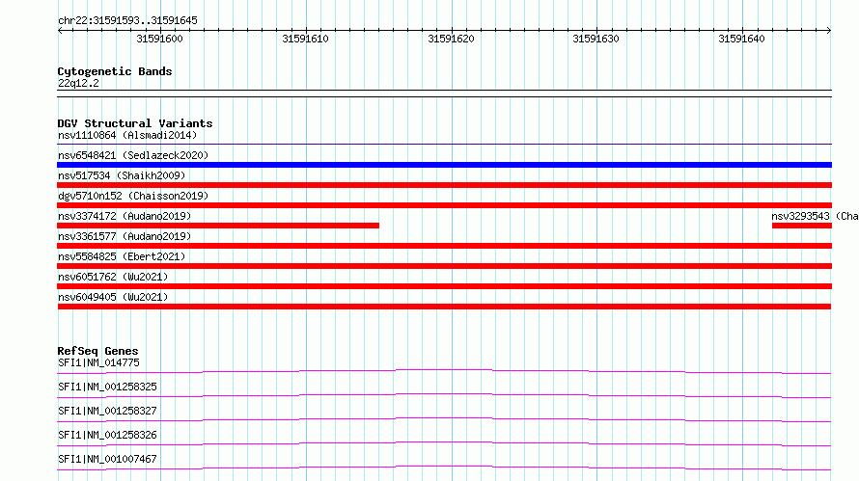Viewport: 859px width, 481px height.
Task: Open transcript SFI1|NM_014775
Action: pos(98,362)
